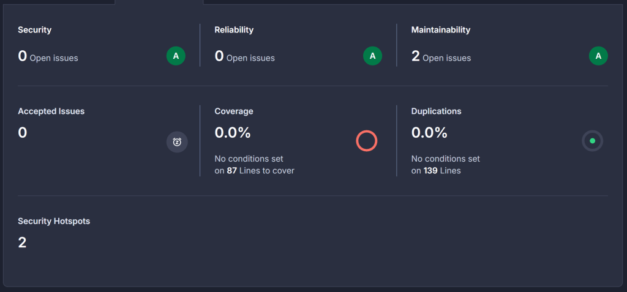Viewport: 627px width, 292px height.
Task: Click the Security A rating badge
Action: point(176,56)
